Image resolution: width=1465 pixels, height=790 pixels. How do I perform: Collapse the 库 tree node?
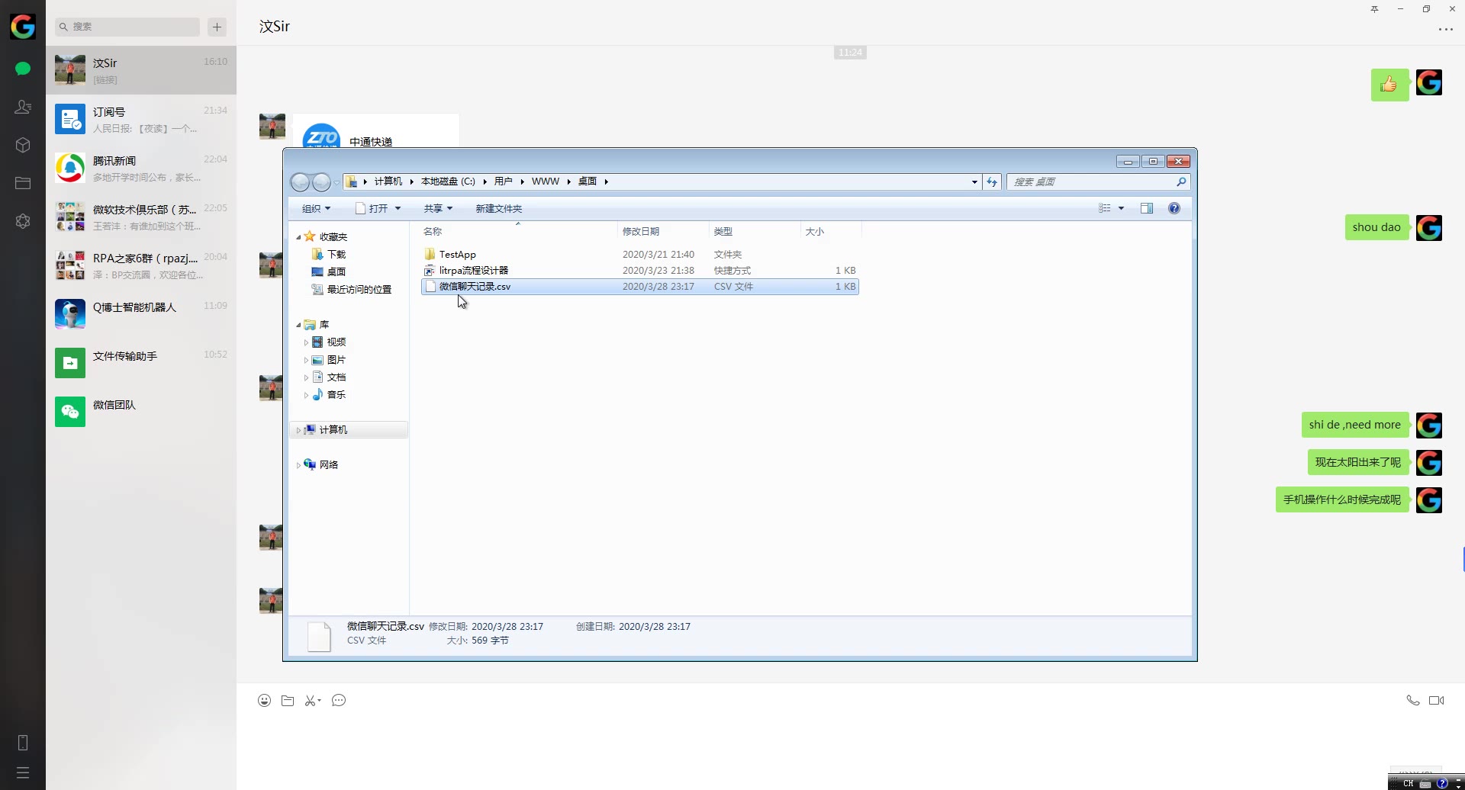(298, 325)
